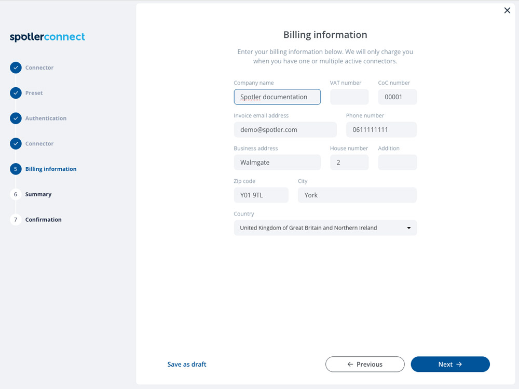Click the Zip code field showing Y01 9TL
519x389 pixels.
[261, 195]
